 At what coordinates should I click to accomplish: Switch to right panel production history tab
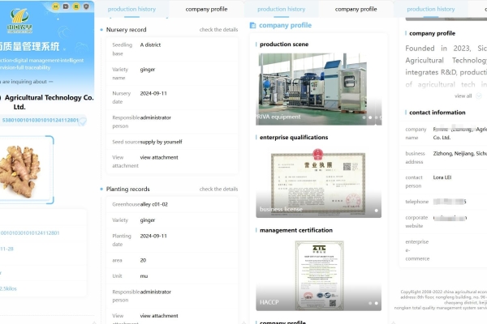(x=431, y=9)
